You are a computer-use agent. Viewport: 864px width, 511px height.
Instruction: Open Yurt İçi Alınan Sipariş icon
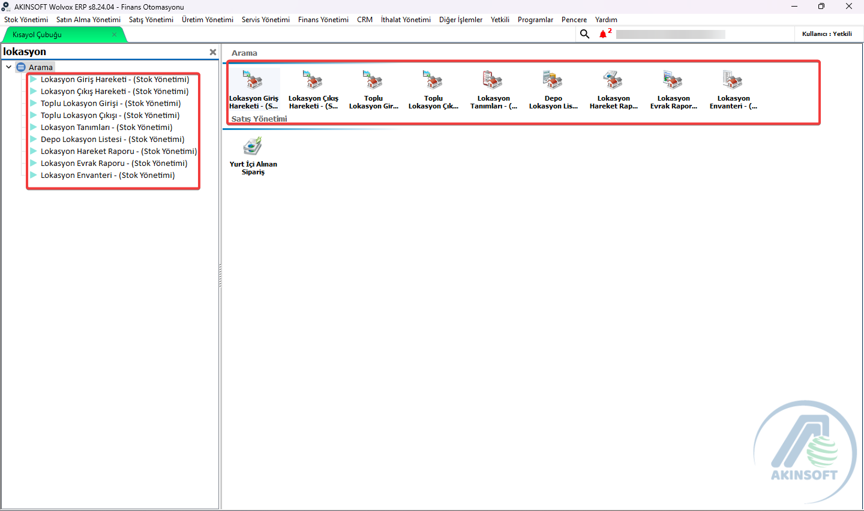pos(253,156)
